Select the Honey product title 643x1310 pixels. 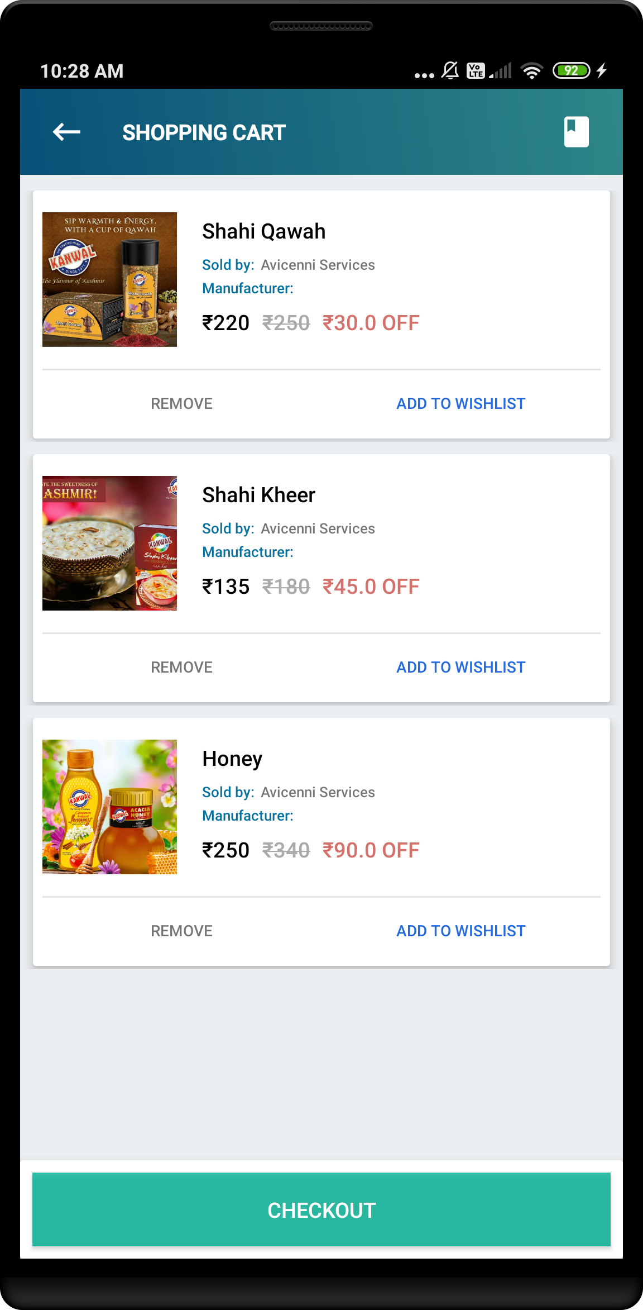coord(232,759)
